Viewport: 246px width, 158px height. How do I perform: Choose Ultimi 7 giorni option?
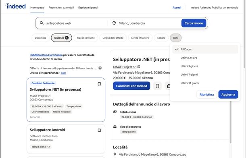point(205,75)
